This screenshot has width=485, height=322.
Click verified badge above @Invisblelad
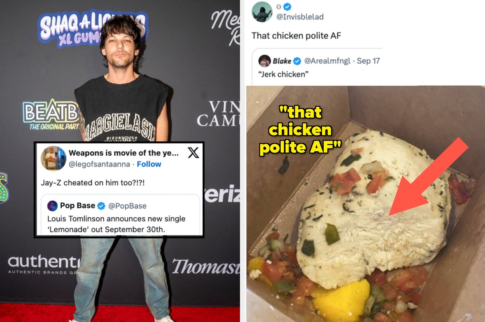[x=287, y=7]
